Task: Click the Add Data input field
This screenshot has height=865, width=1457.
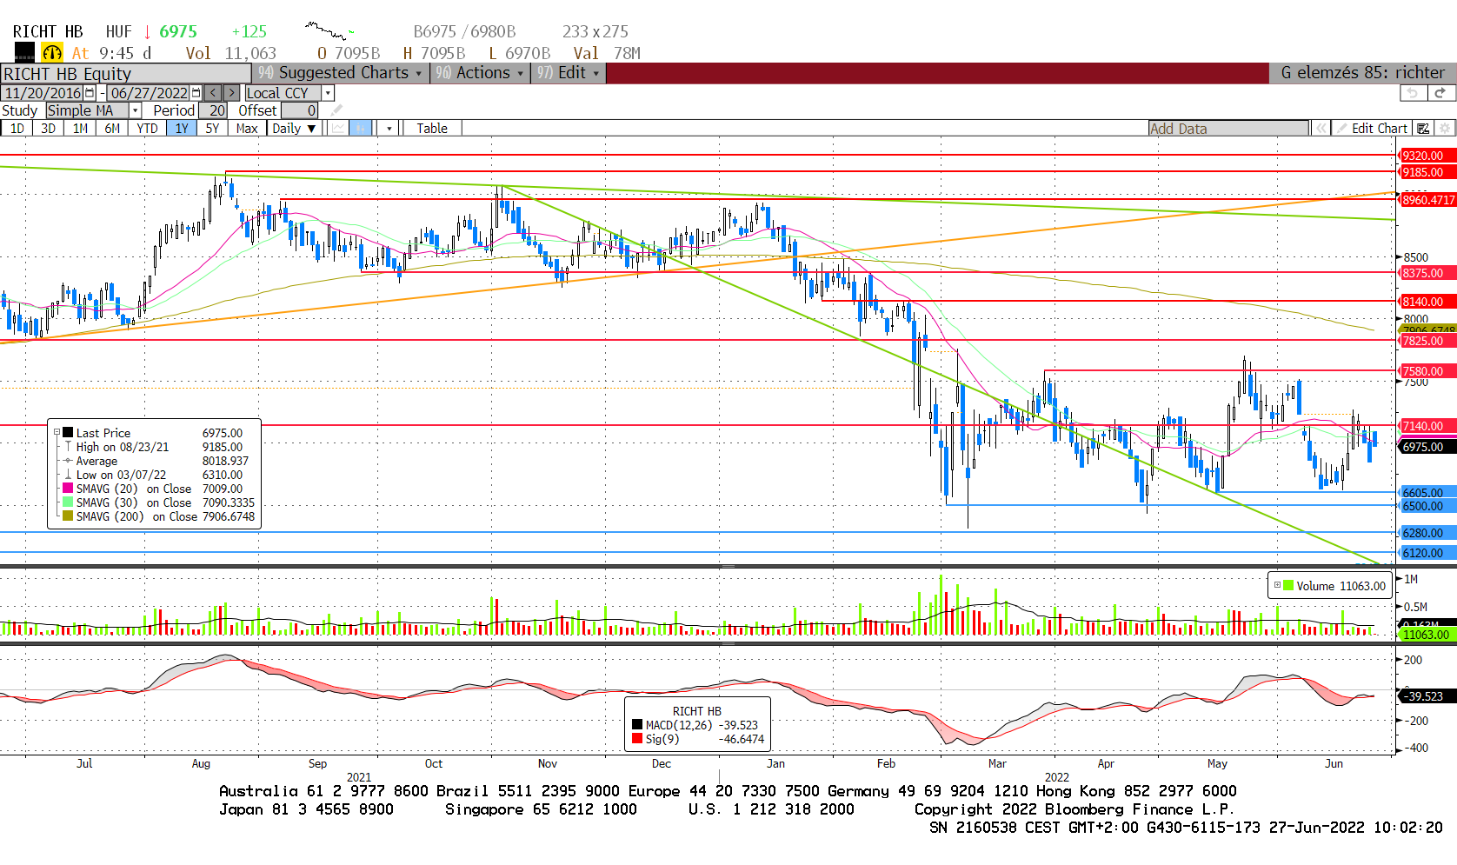Action: point(1228,129)
